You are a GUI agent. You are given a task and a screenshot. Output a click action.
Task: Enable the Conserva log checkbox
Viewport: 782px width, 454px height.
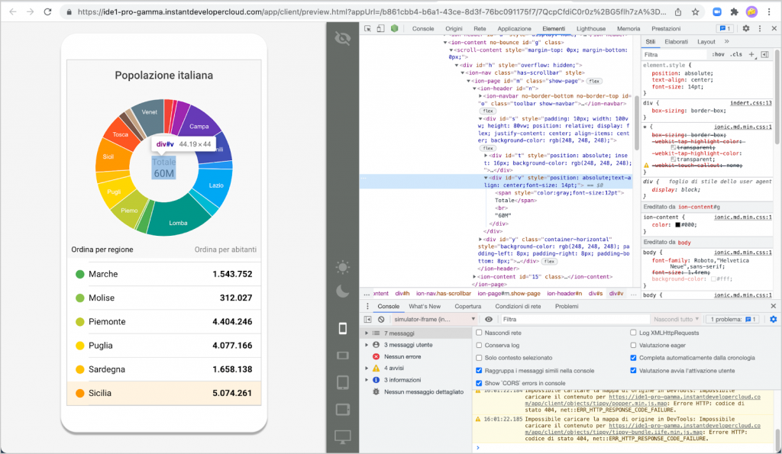click(479, 345)
